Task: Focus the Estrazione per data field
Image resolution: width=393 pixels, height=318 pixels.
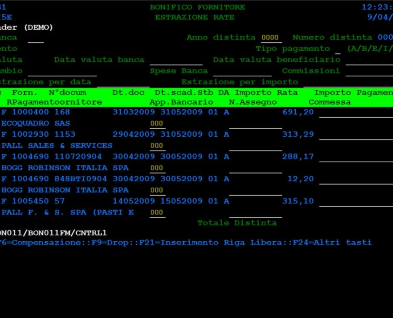Action: point(123,82)
